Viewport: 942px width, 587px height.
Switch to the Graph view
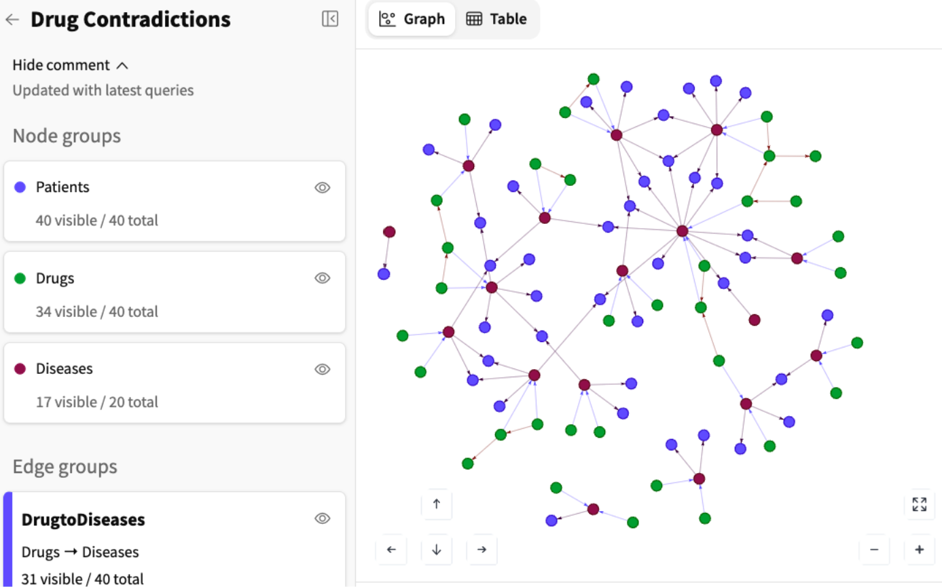tap(411, 19)
